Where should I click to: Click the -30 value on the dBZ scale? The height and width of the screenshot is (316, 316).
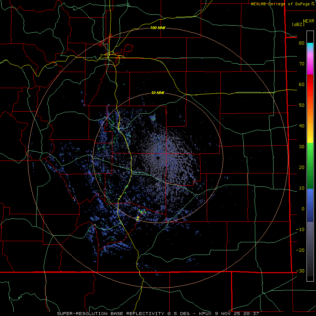[x=300, y=271]
